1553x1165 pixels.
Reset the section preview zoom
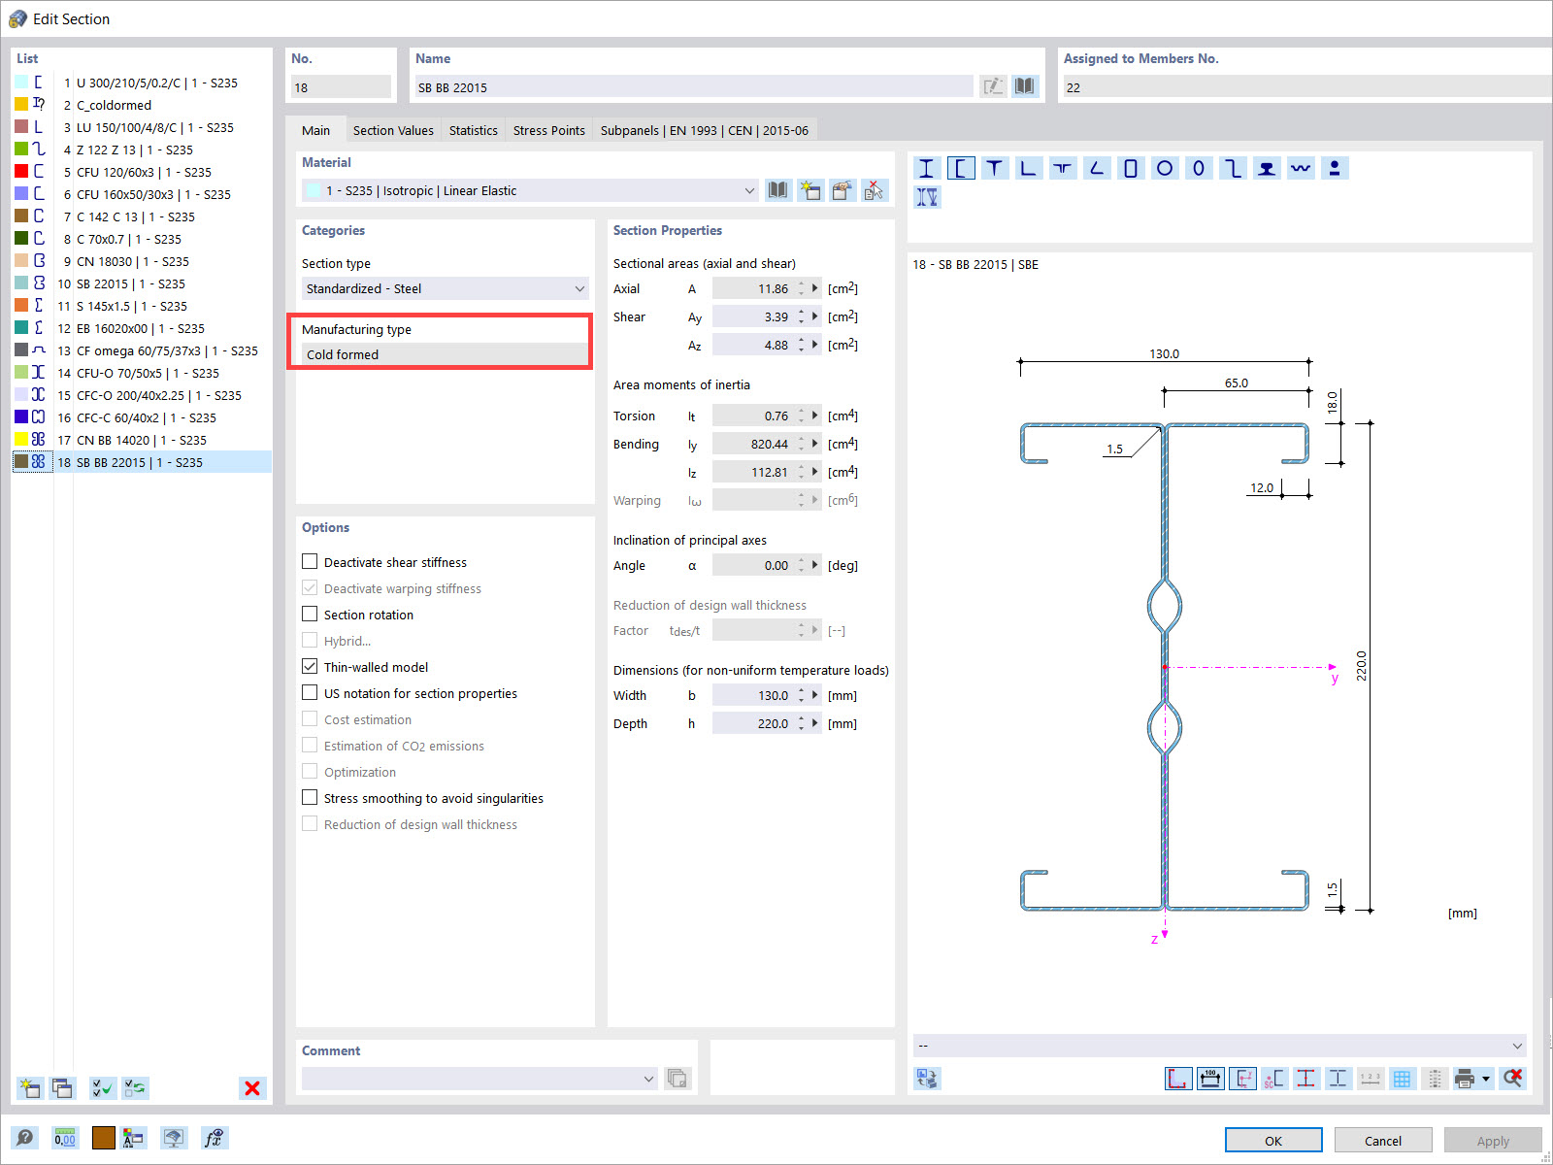coord(1513,1079)
